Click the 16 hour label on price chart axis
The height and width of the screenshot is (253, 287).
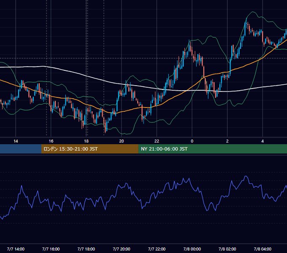point(51,141)
